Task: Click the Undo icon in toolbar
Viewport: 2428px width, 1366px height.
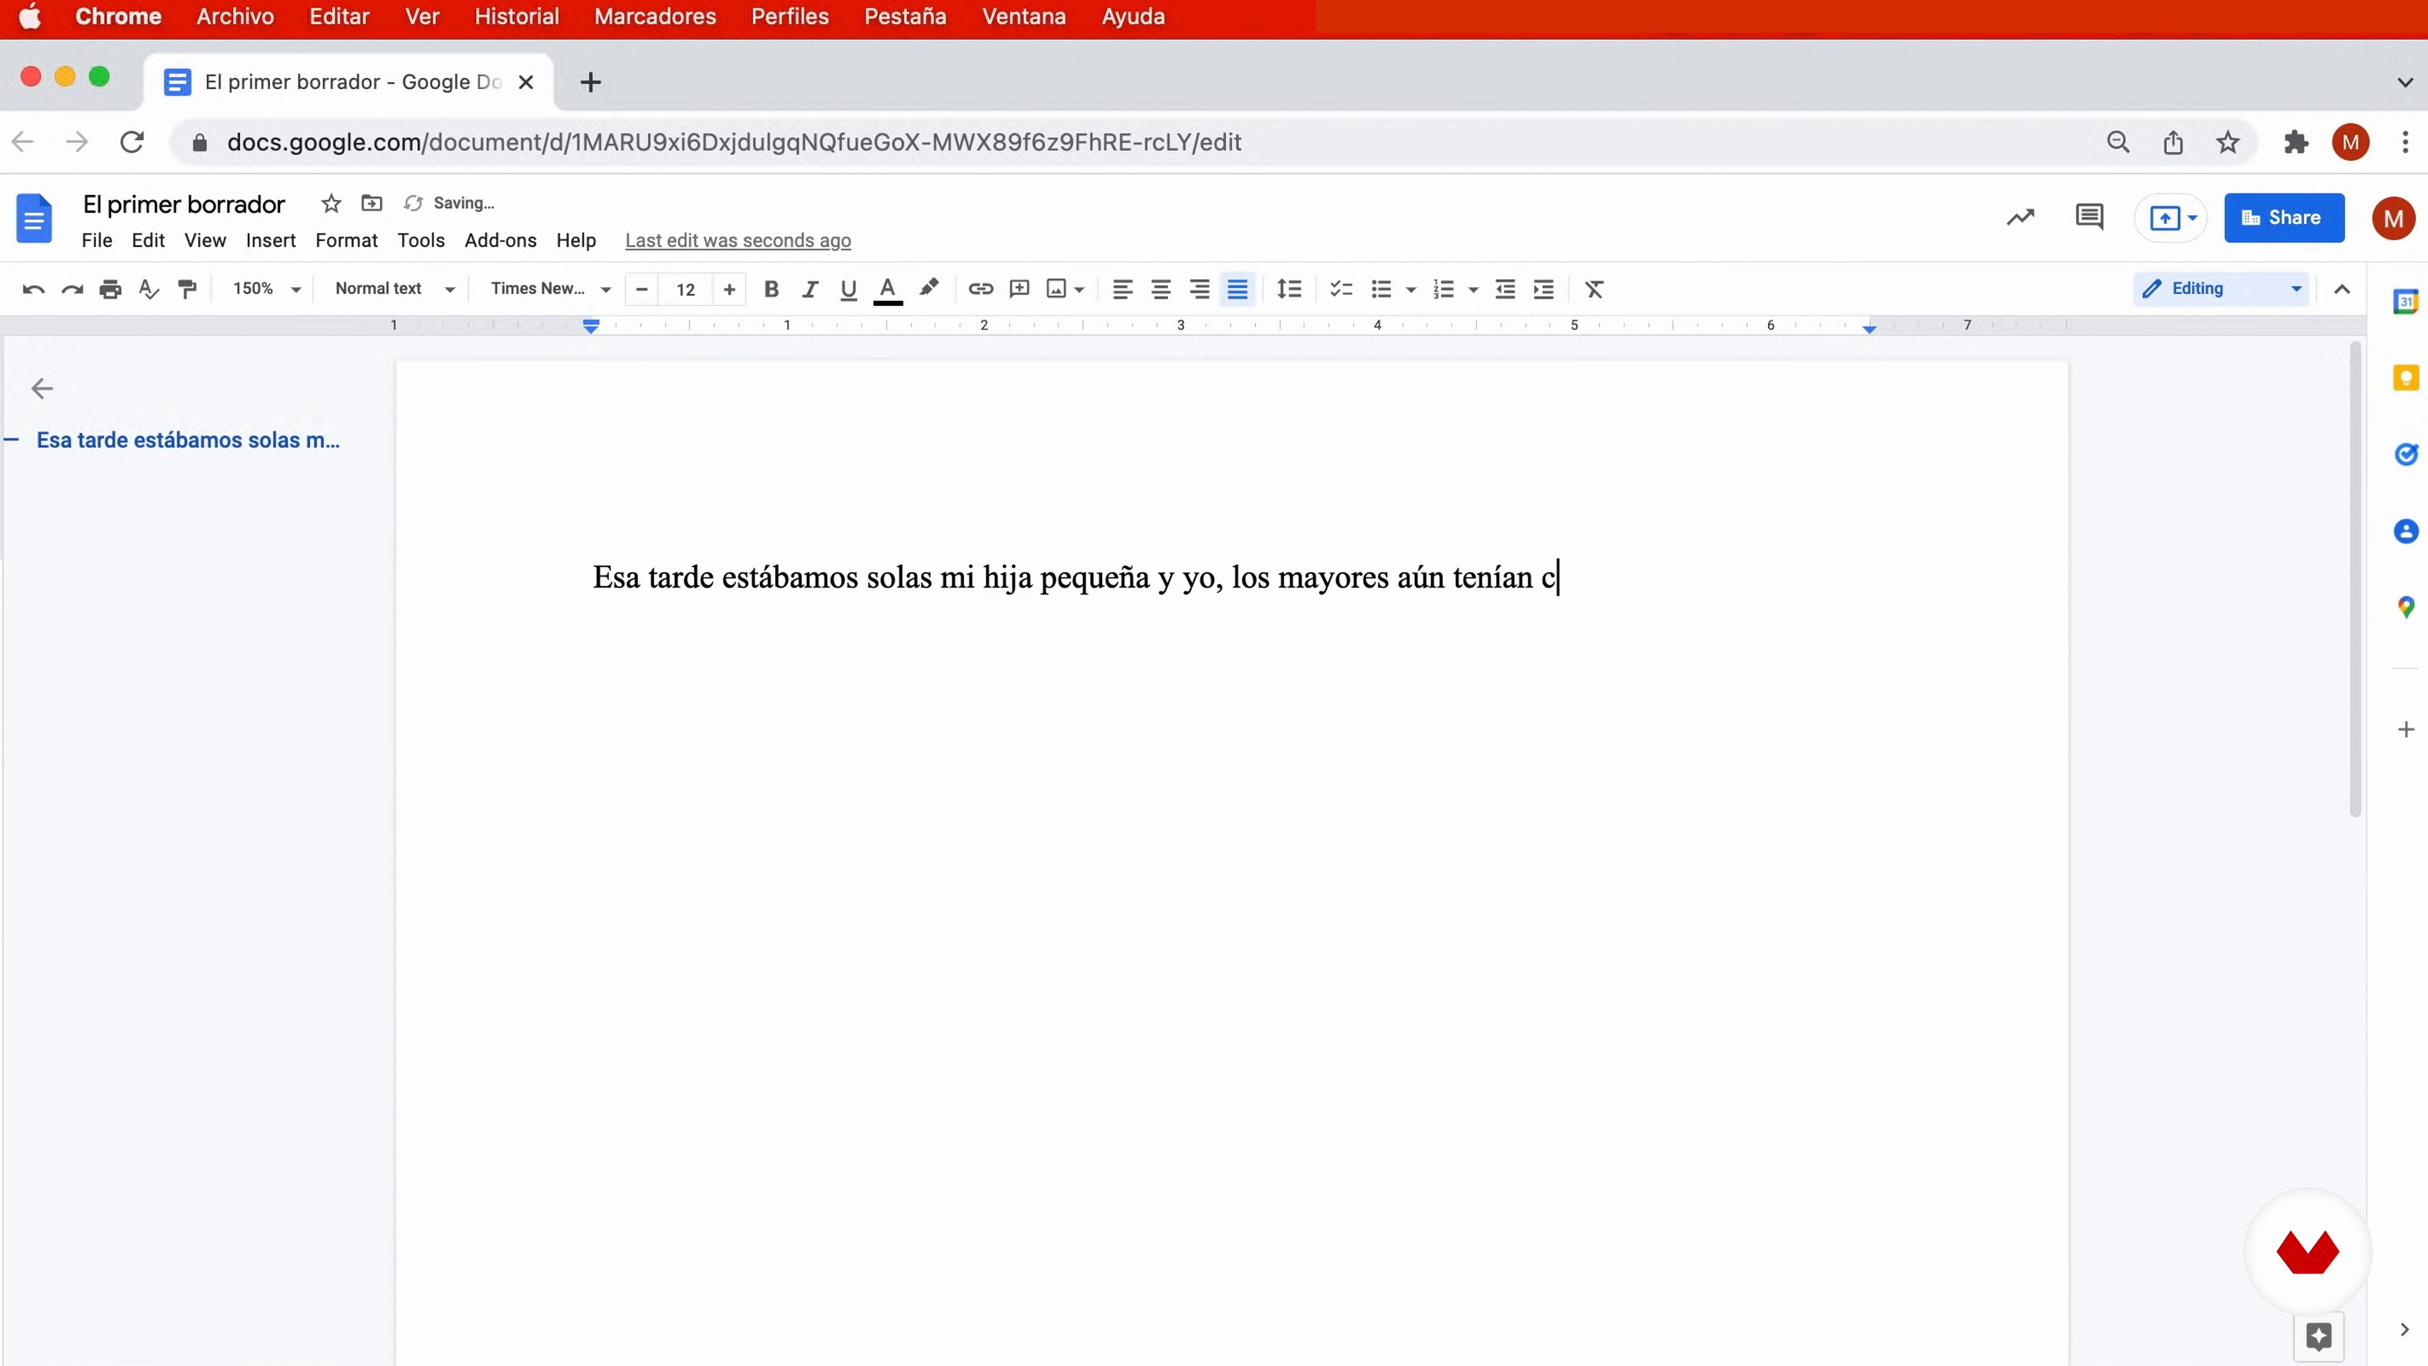Action: coord(34,290)
